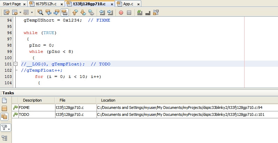The width and height of the screenshot is (278, 143).
Task: Click the Shift Line Right icon
Action: pos(110,13)
